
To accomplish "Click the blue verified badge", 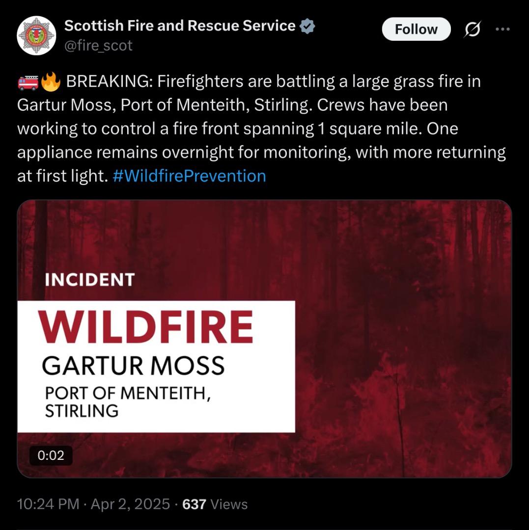I will coord(308,26).
